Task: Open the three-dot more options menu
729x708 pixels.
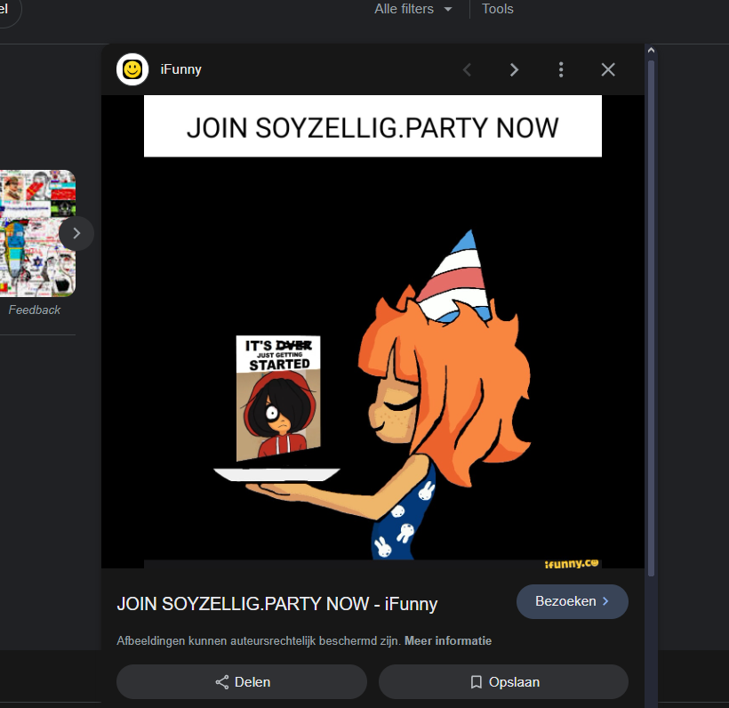Action: click(561, 69)
